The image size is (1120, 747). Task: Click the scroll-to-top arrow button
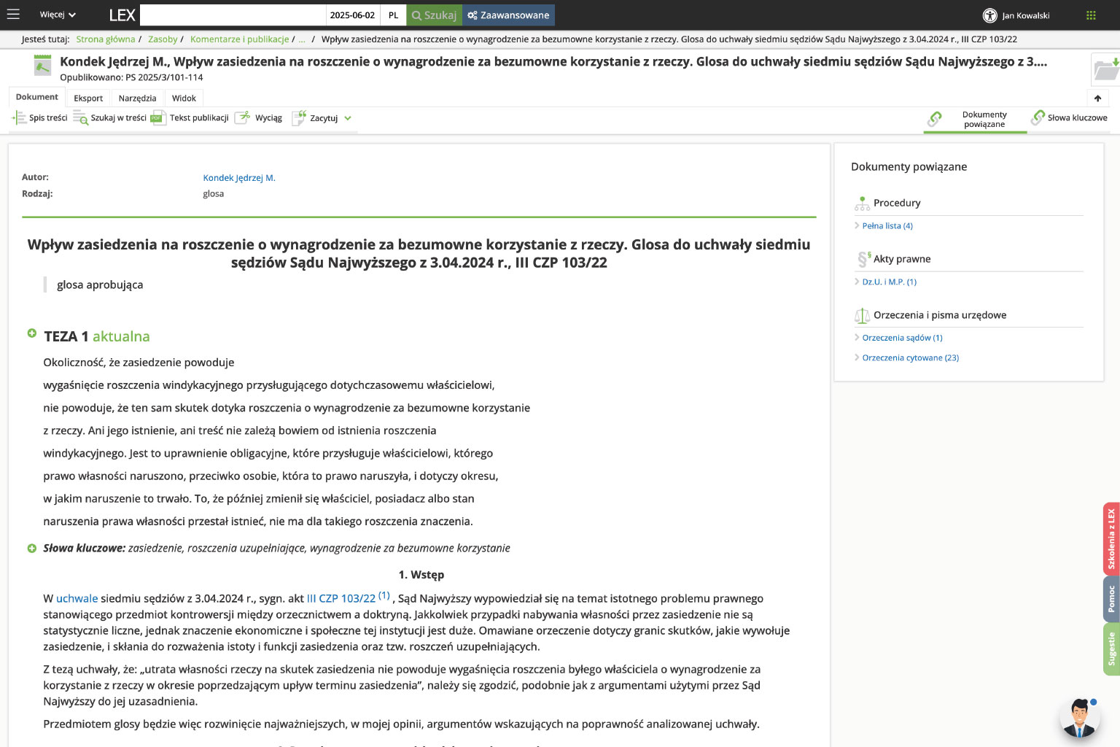pyautogui.click(x=1097, y=98)
